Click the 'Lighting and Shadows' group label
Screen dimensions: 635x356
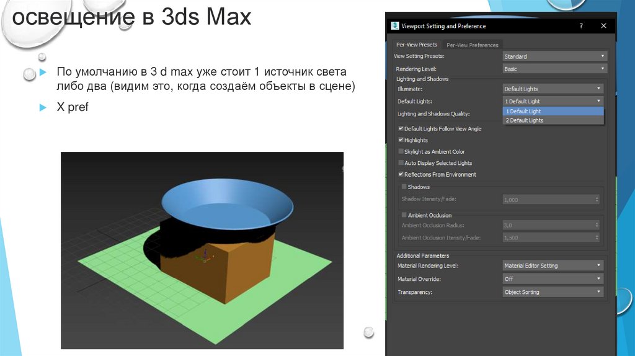(422, 79)
